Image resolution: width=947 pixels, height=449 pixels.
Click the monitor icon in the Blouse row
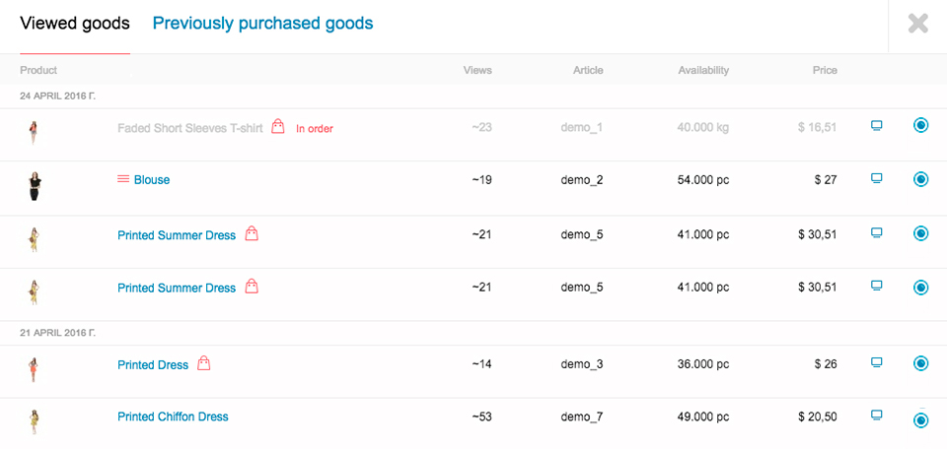pyautogui.click(x=876, y=178)
